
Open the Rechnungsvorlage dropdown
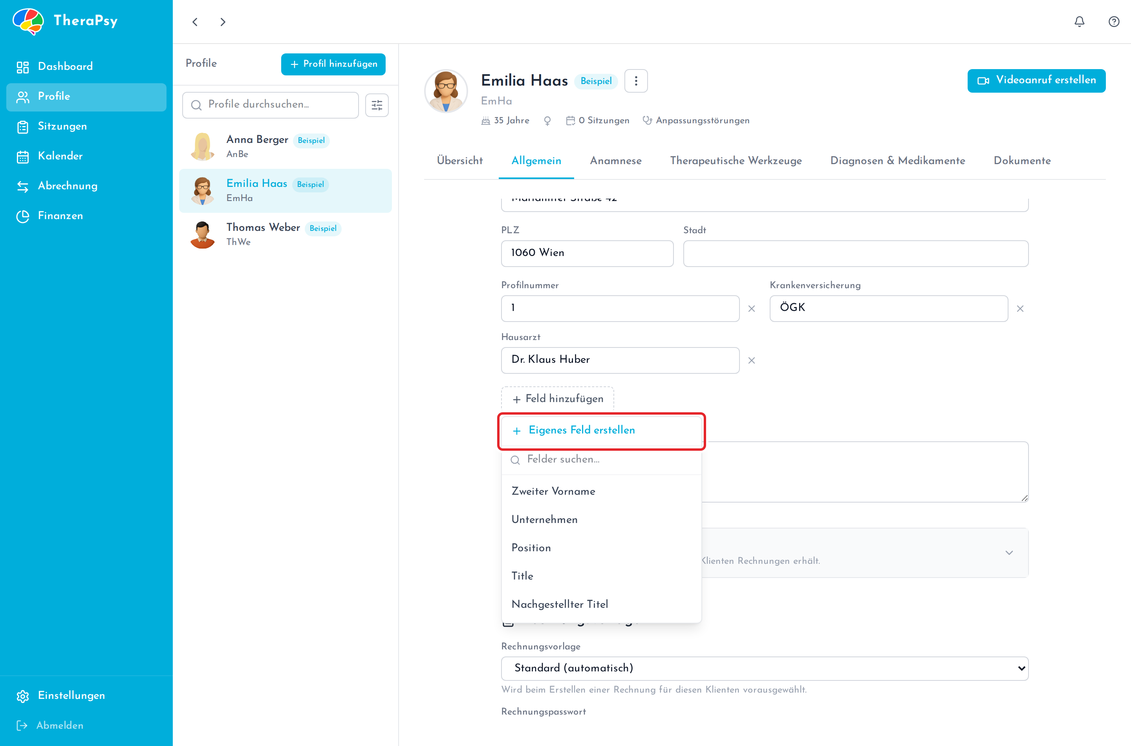pos(765,668)
